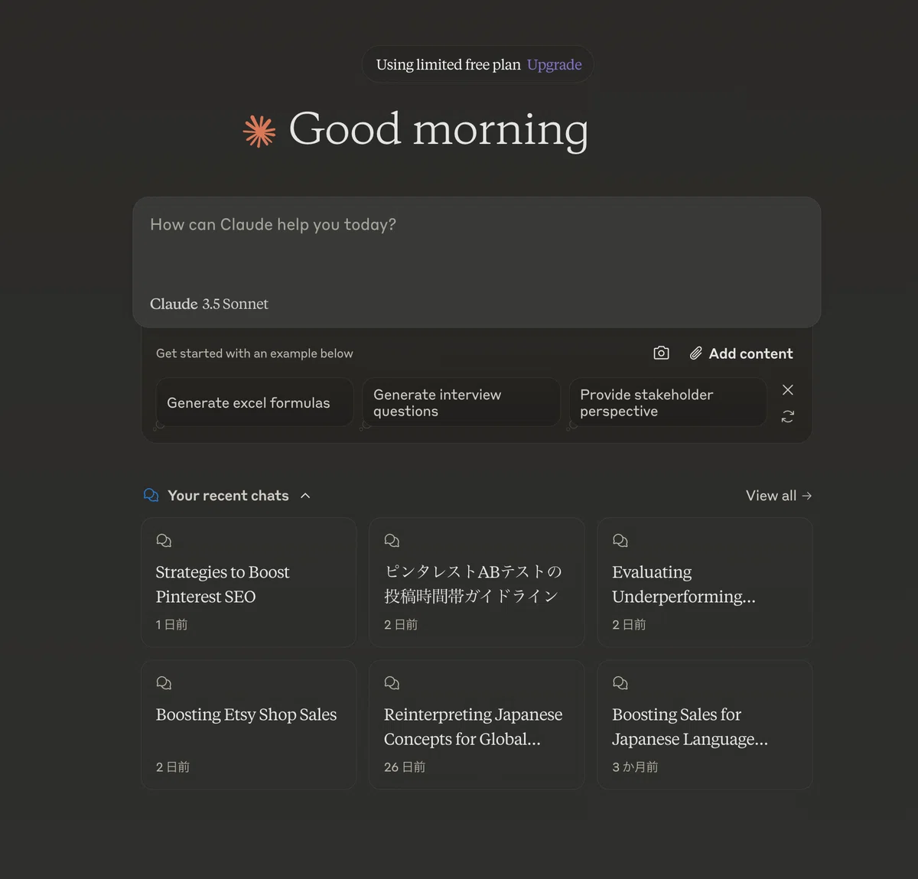
Task: Click the paperclip attachment icon
Action: click(x=695, y=353)
